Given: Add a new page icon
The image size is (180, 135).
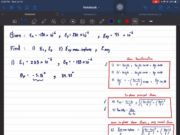Looking at the screenshot, I should [x=160, y=7].
